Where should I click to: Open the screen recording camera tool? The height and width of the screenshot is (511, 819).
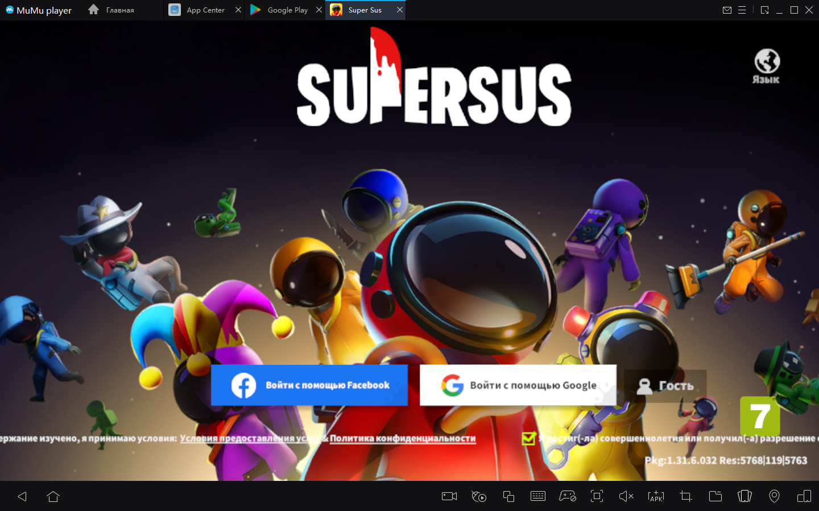point(449,496)
